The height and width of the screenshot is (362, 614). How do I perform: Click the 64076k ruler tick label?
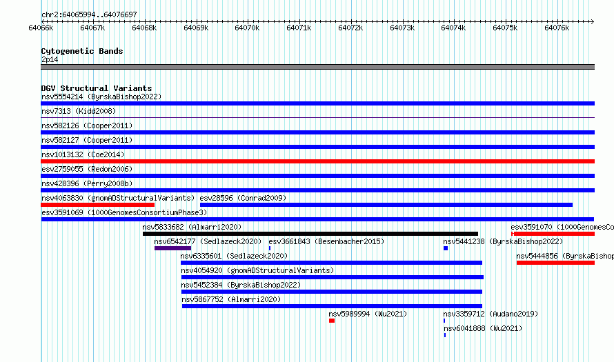[x=557, y=28]
